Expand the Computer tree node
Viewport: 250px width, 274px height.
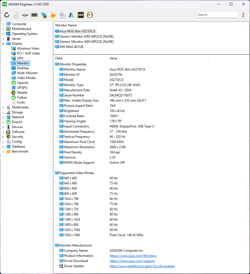[3, 24]
